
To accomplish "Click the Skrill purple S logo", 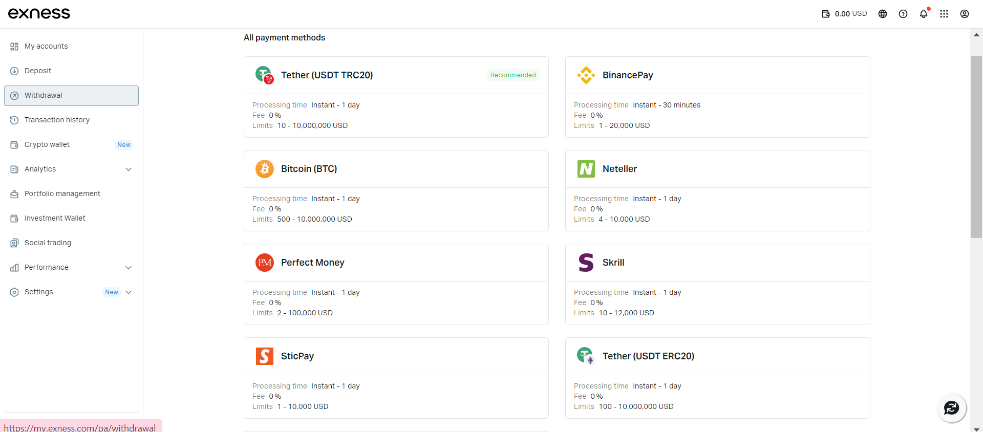I will click(586, 263).
